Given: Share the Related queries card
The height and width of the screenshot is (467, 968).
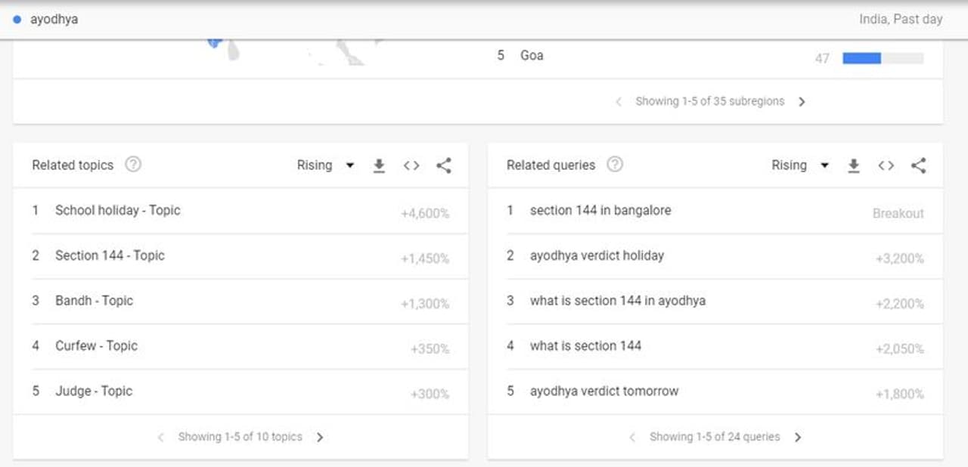Looking at the screenshot, I should 918,165.
